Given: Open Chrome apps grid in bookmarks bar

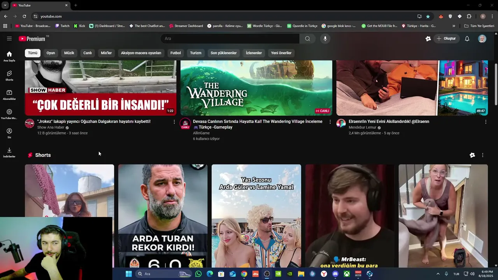Looking at the screenshot, I should [5, 26].
